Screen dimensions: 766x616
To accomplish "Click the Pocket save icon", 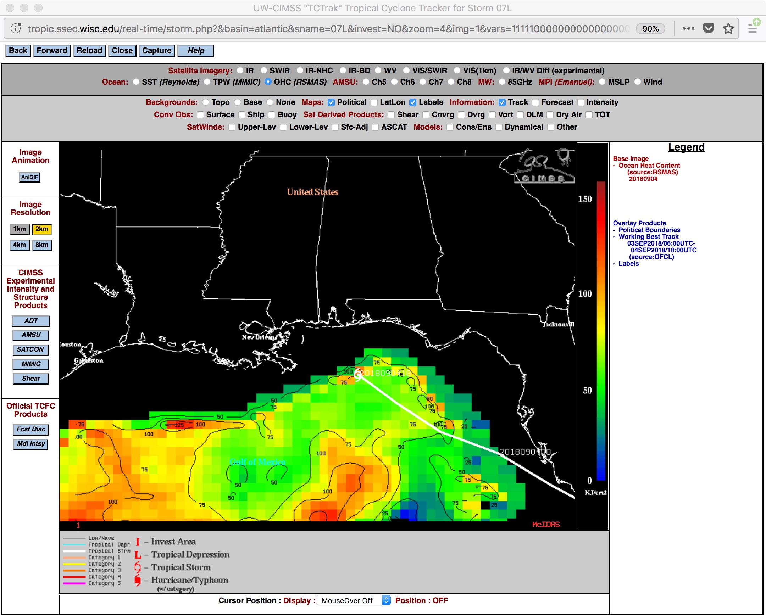I will tap(708, 28).
